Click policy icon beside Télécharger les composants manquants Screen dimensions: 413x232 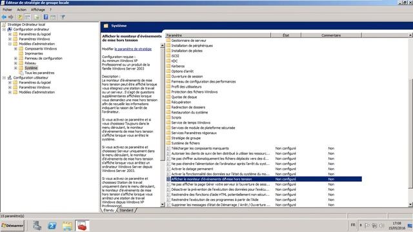click(x=168, y=148)
